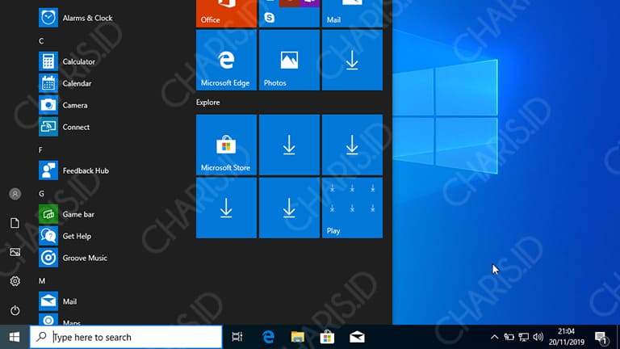The width and height of the screenshot is (620, 349).
Task: Open the Skype tile
Action: 270,18
